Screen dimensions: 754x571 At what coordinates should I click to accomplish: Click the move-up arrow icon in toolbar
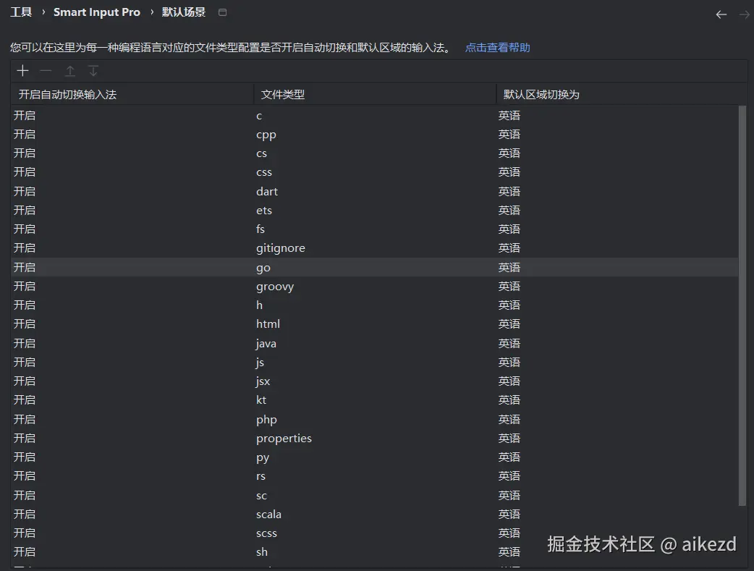tap(69, 70)
